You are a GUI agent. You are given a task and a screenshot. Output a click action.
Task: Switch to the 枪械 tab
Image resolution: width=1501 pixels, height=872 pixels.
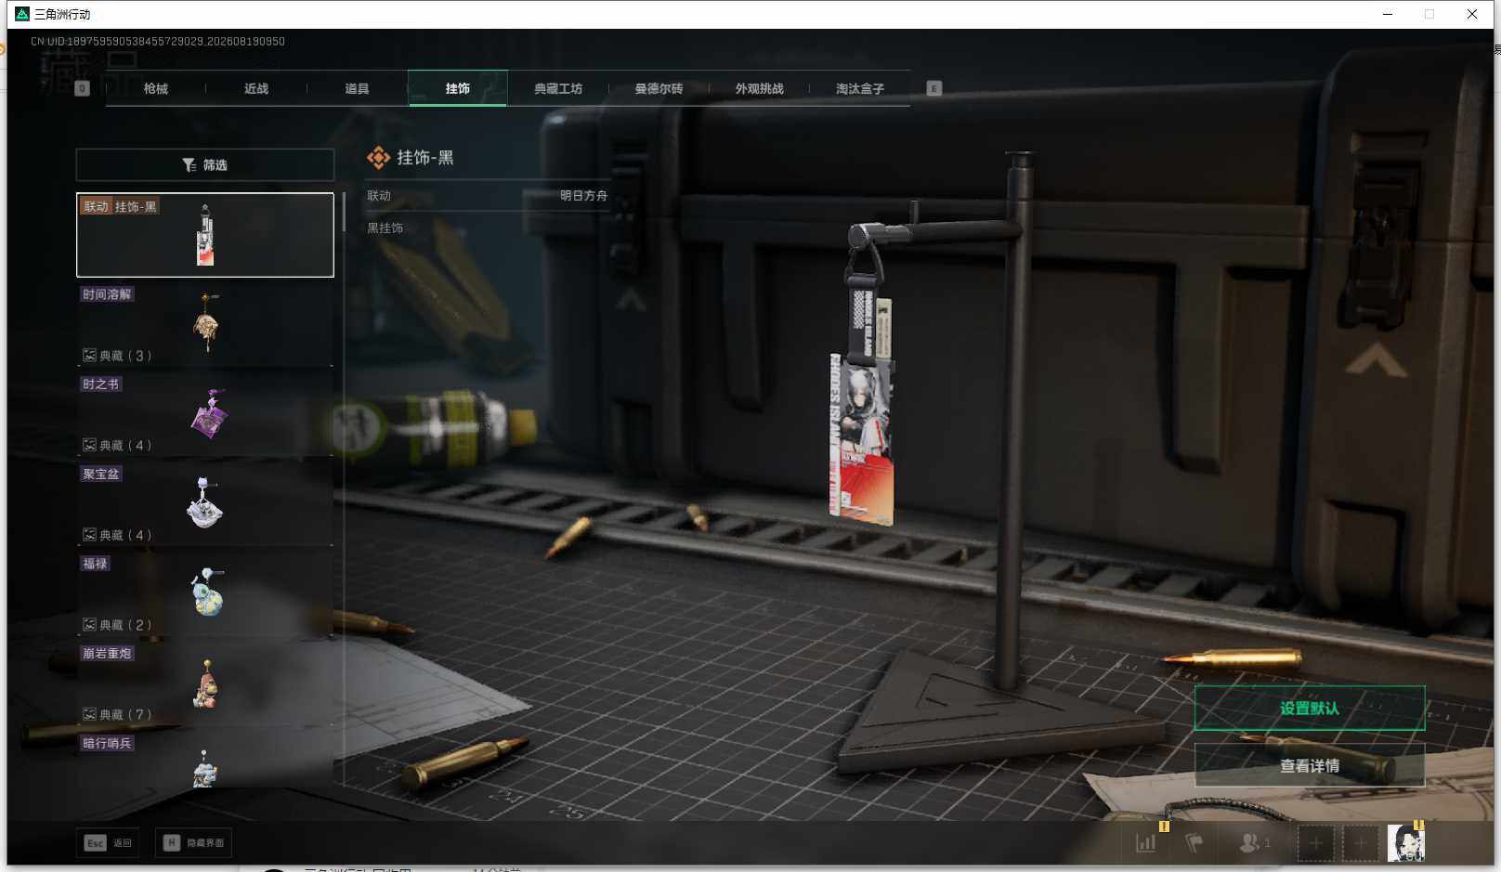pyautogui.click(x=156, y=88)
